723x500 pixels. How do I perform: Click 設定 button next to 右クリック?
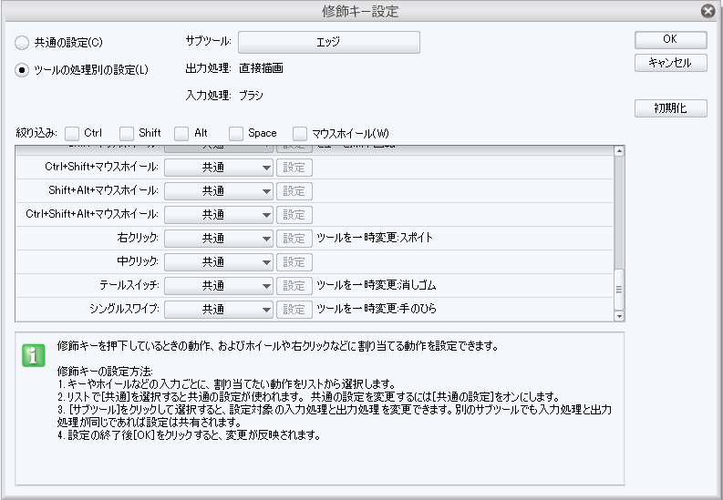point(294,239)
